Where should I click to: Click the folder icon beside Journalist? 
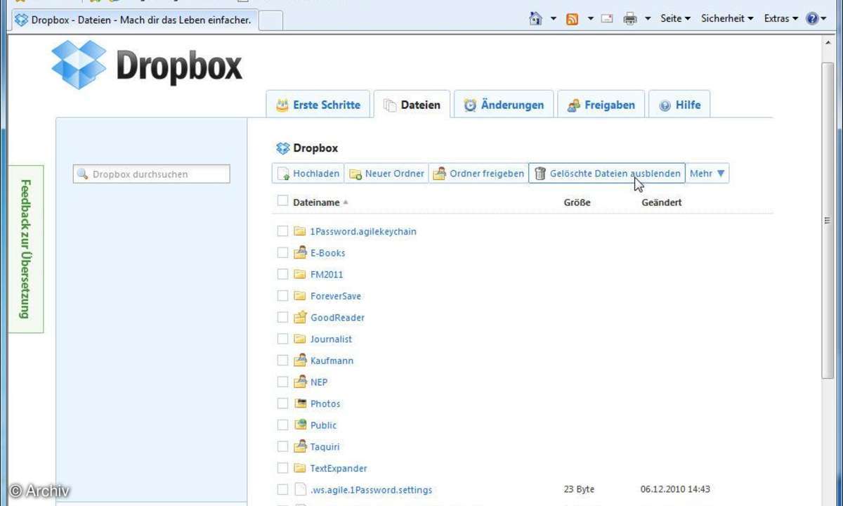(x=300, y=339)
